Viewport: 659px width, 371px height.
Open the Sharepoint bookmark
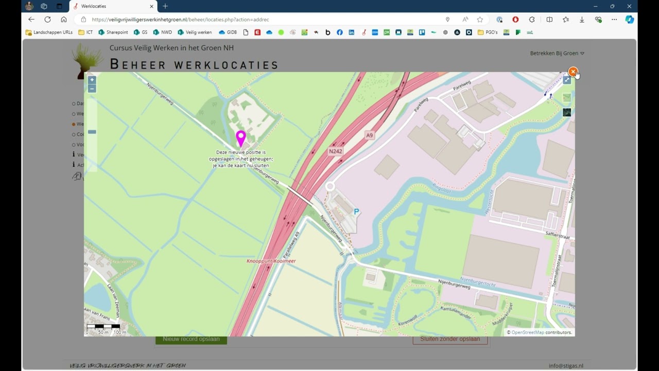click(113, 32)
